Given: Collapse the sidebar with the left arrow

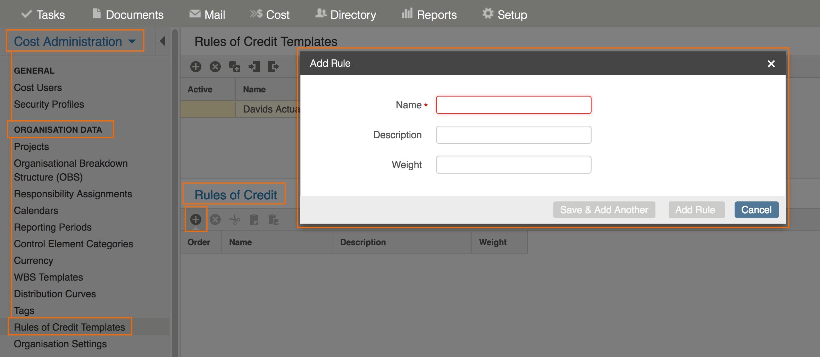Looking at the screenshot, I should (163, 41).
